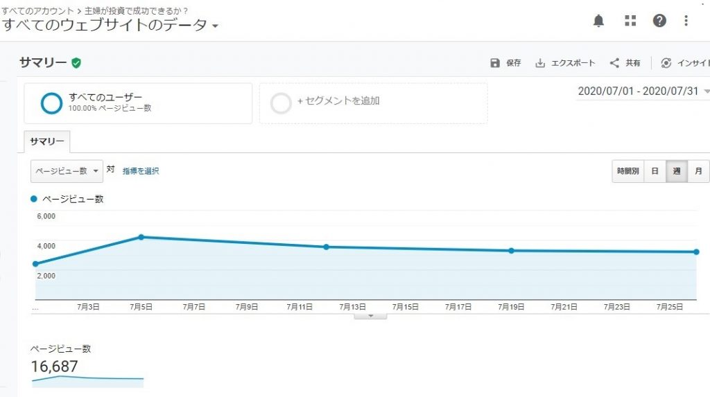This screenshot has height=397, width=710.
Task: Select the サマリー tab
Action: click(47, 142)
